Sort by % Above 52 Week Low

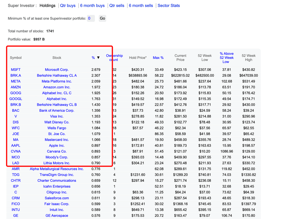[x=226, y=58]
